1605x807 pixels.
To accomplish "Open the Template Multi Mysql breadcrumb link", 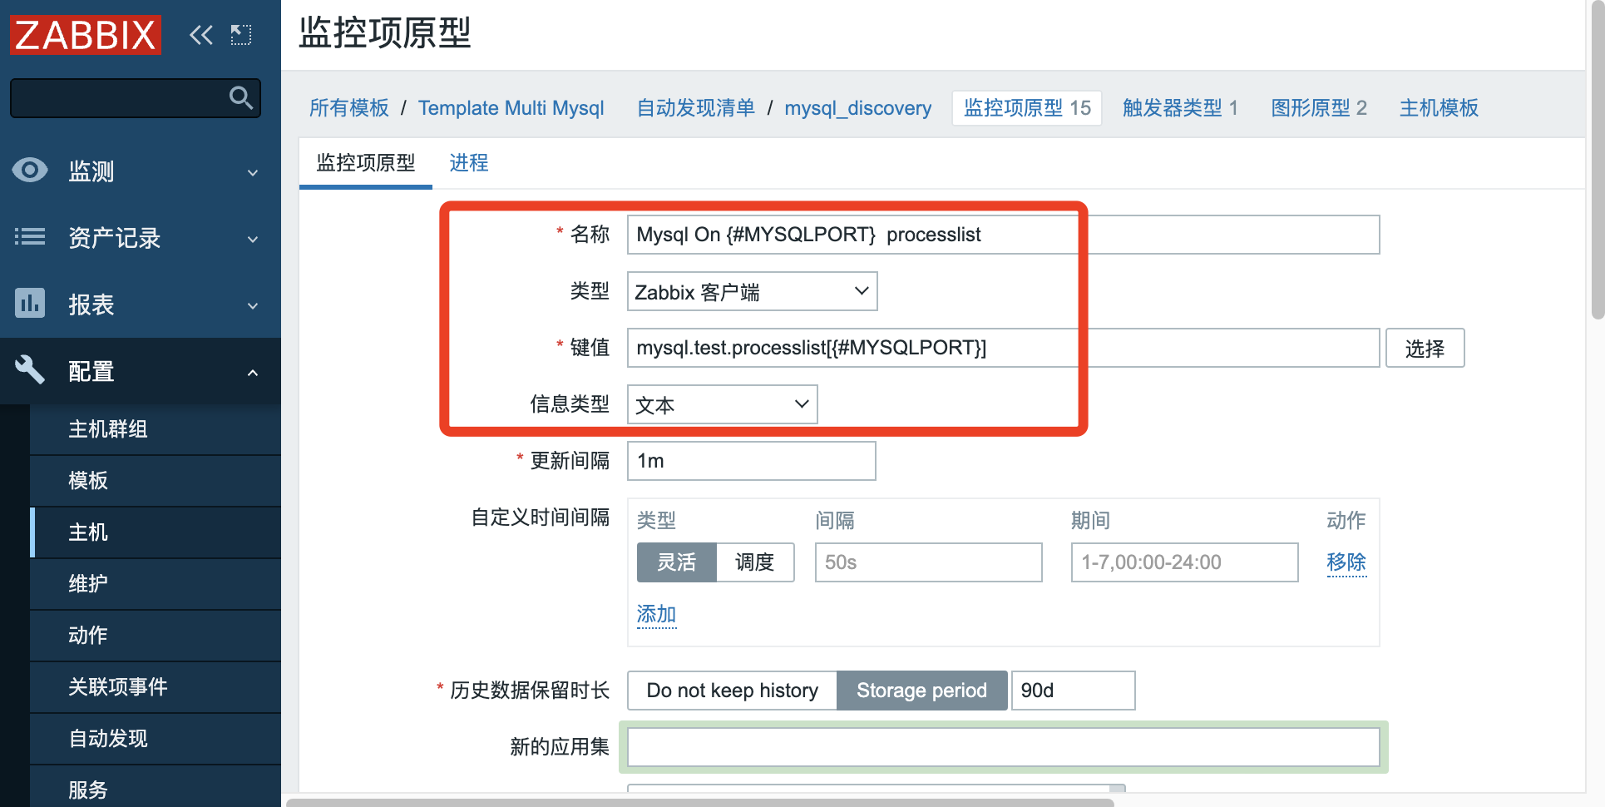I will click(x=511, y=107).
